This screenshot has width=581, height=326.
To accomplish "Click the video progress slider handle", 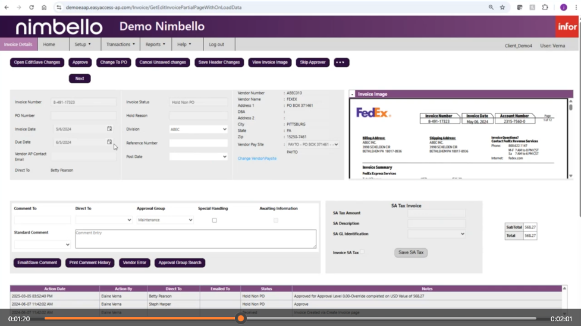I will click(x=241, y=318).
